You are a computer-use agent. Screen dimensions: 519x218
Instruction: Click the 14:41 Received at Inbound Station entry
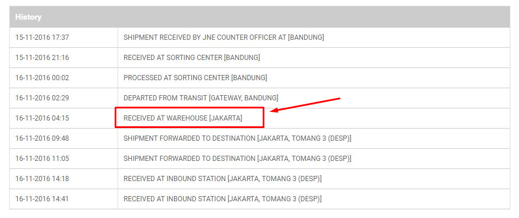(222, 199)
